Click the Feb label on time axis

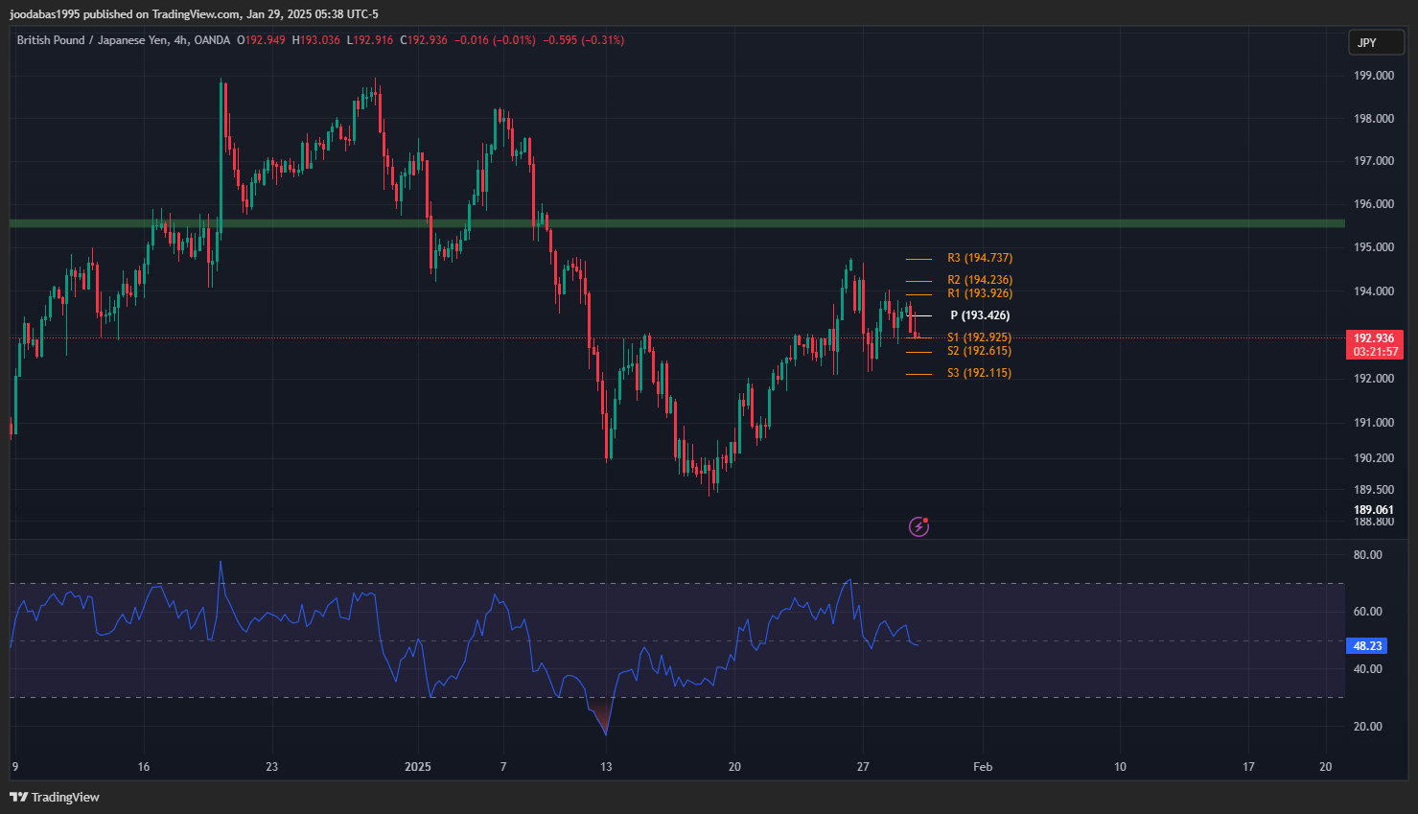pyautogui.click(x=983, y=766)
